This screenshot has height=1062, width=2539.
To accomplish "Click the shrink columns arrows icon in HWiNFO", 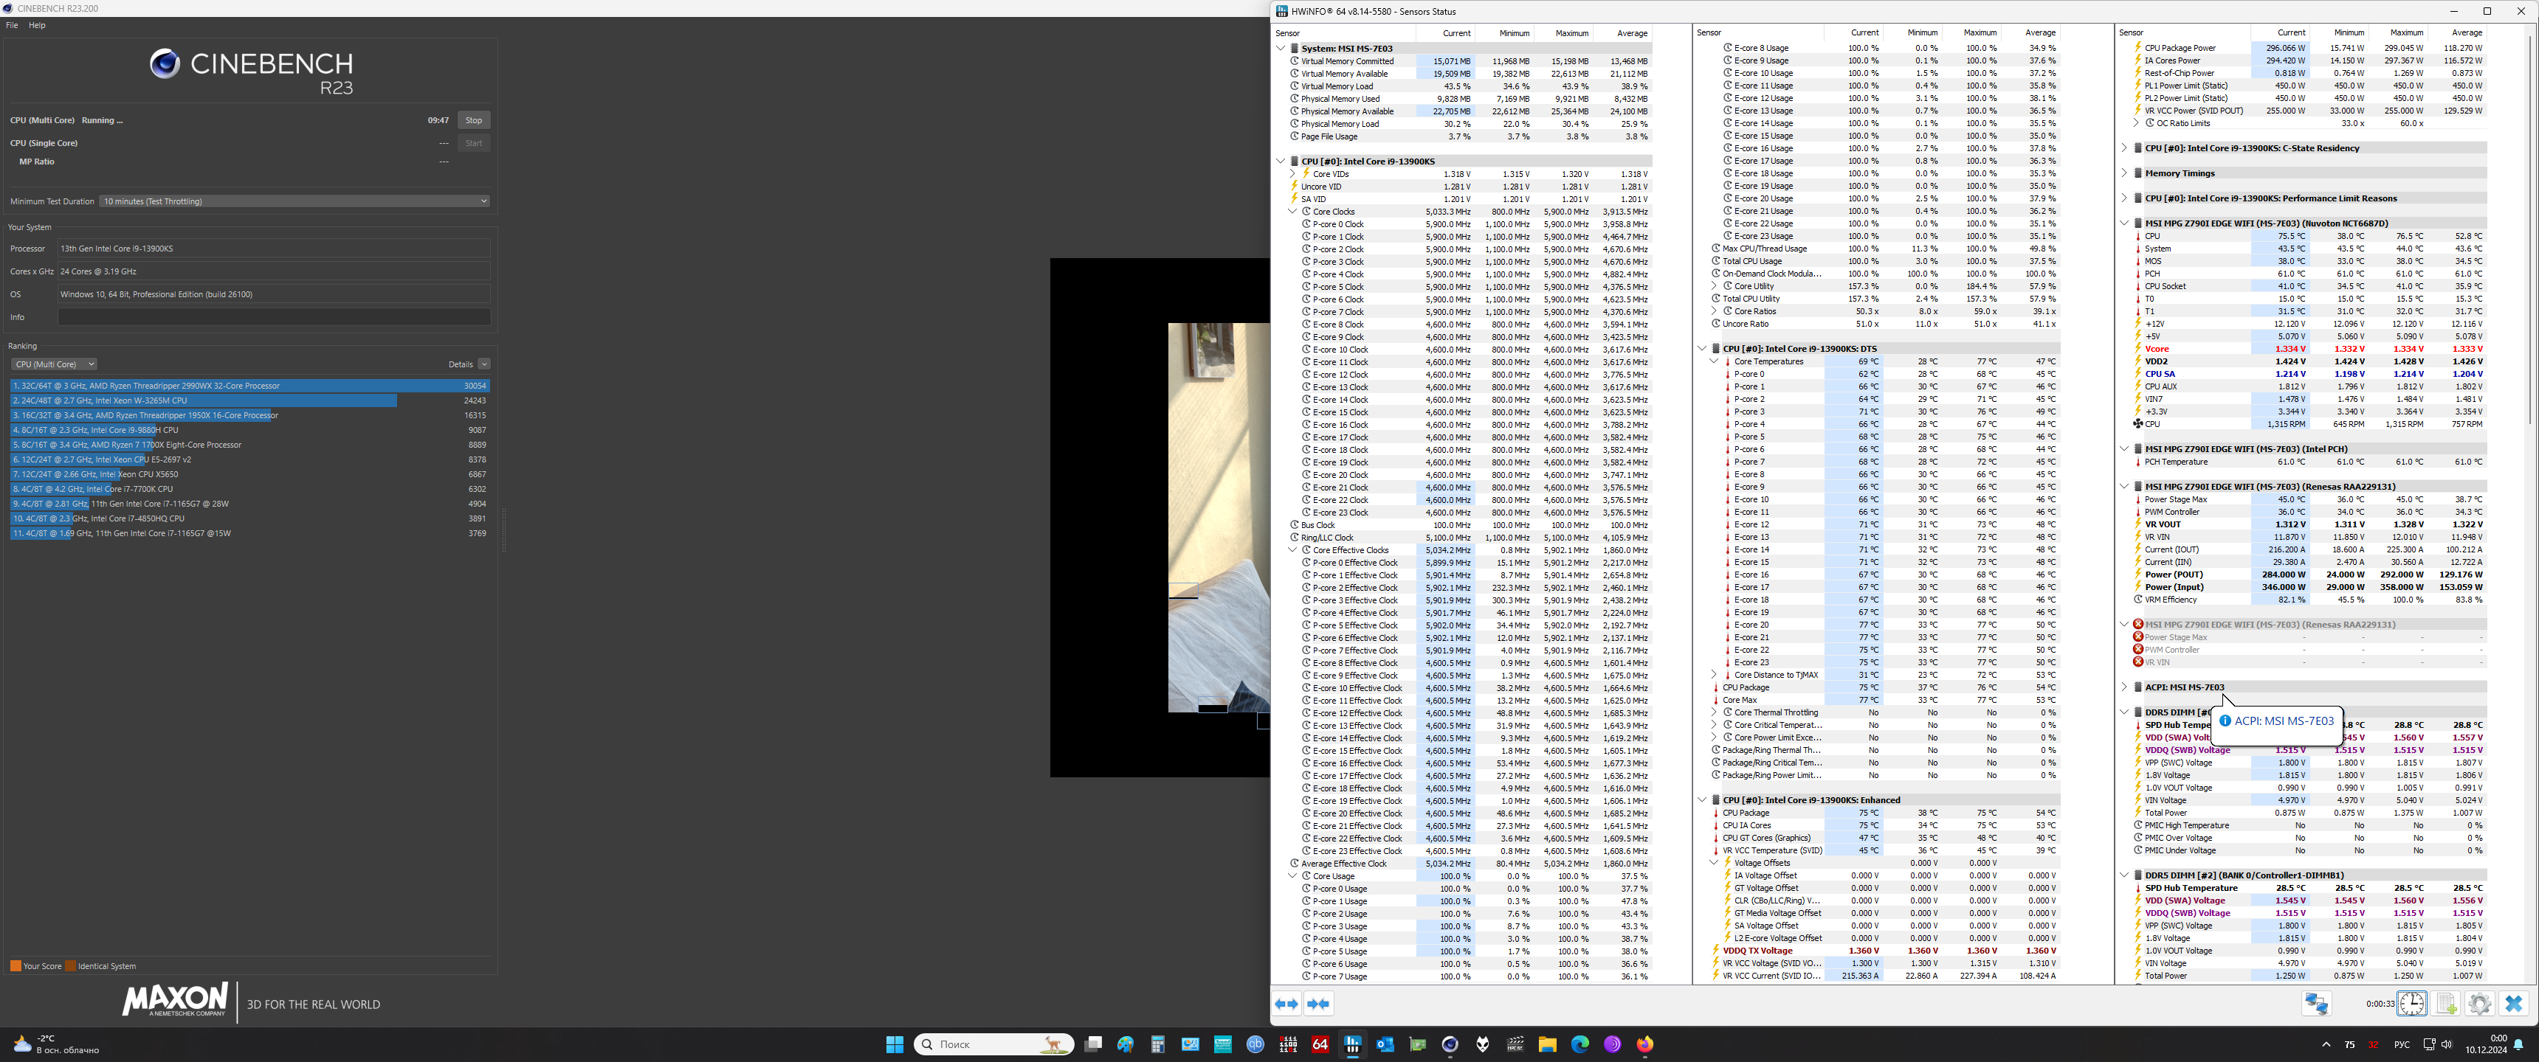I will tap(1317, 1004).
